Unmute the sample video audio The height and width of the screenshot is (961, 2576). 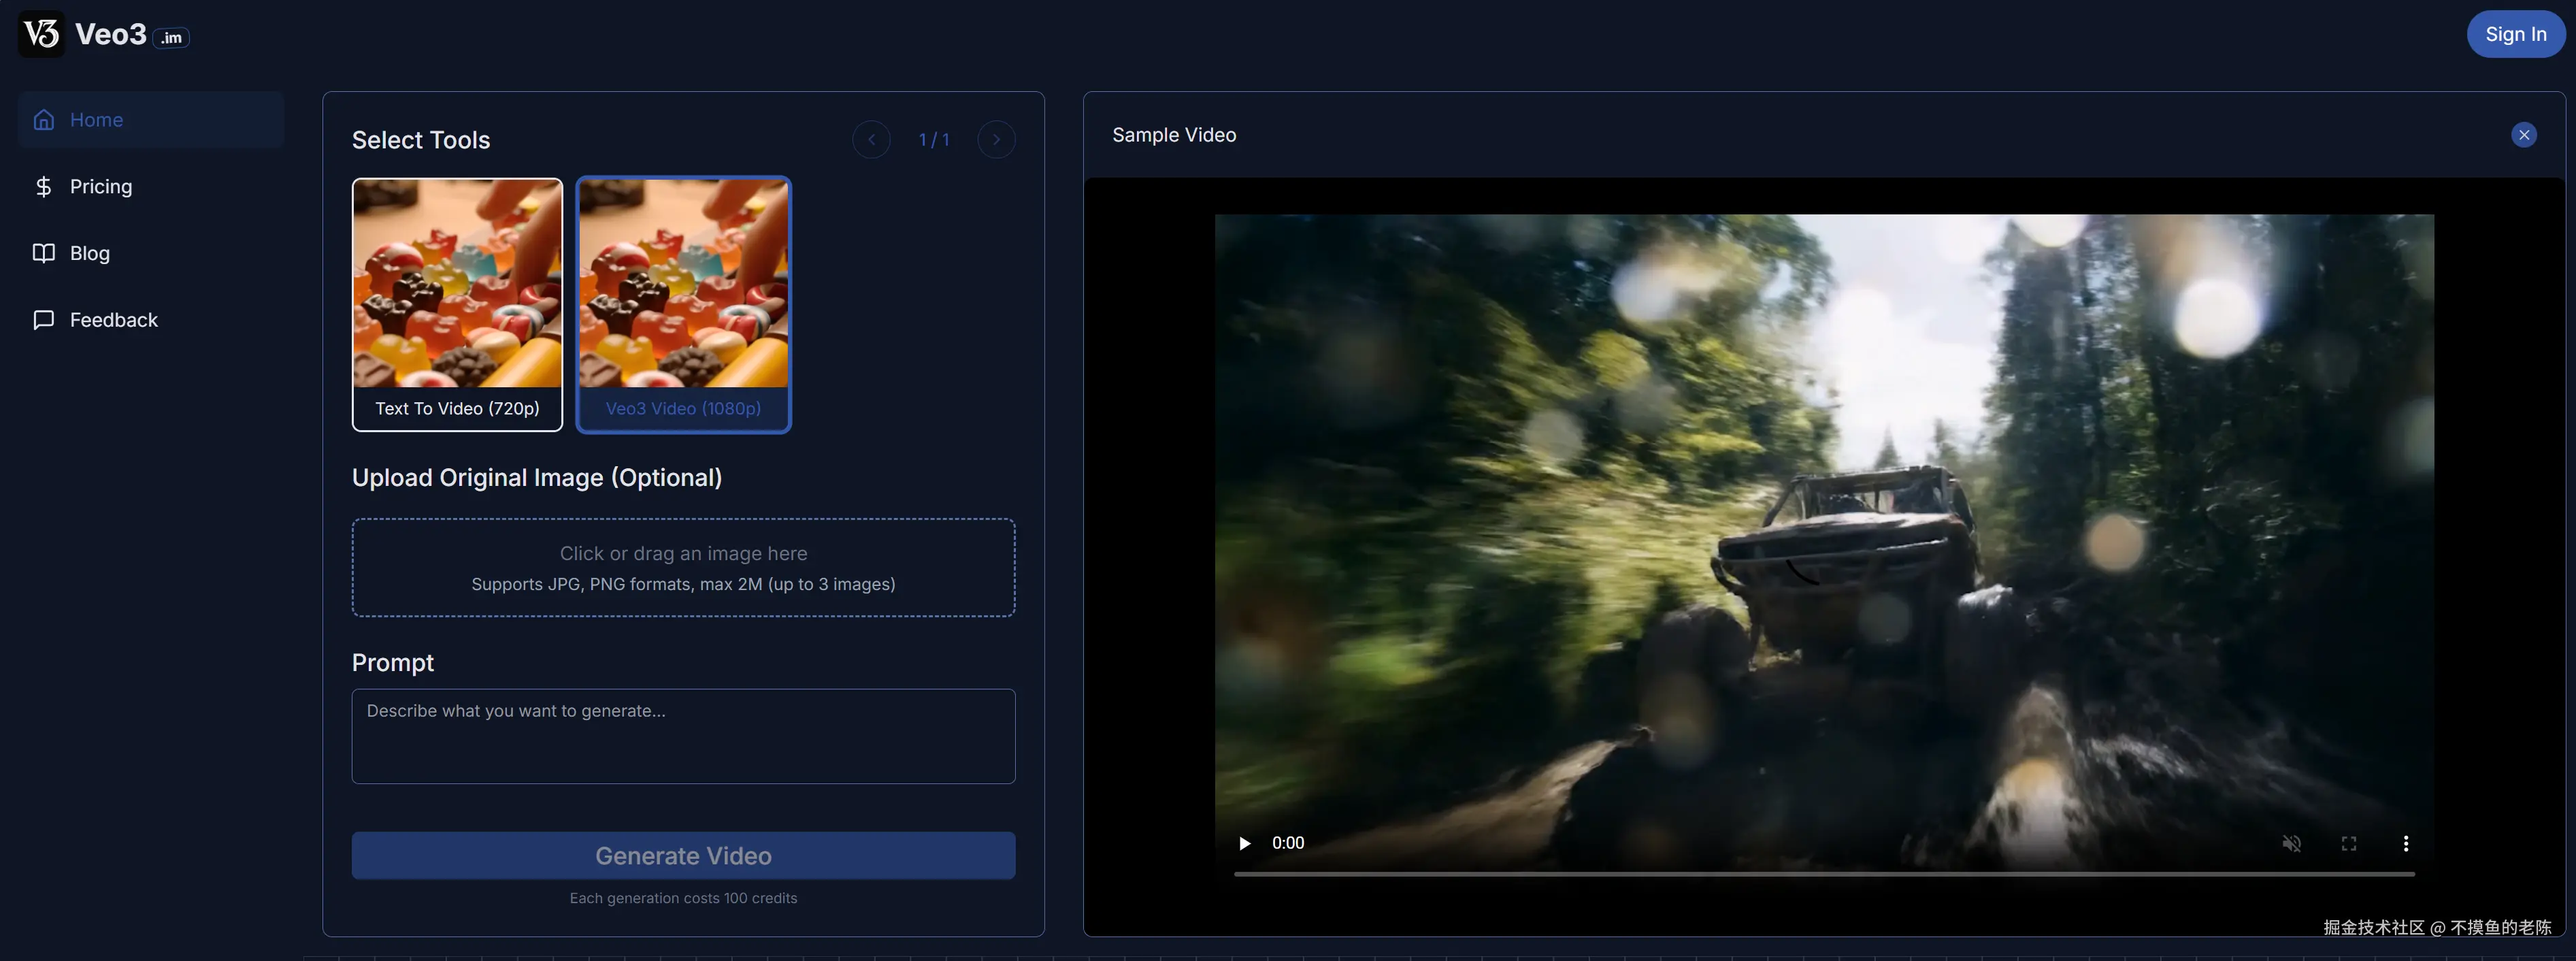(x=2291, y=843)
